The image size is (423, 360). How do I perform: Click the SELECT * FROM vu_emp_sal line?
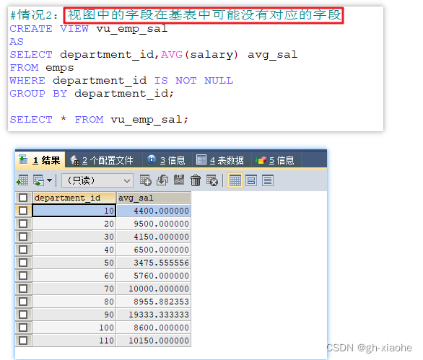(99, 120)
